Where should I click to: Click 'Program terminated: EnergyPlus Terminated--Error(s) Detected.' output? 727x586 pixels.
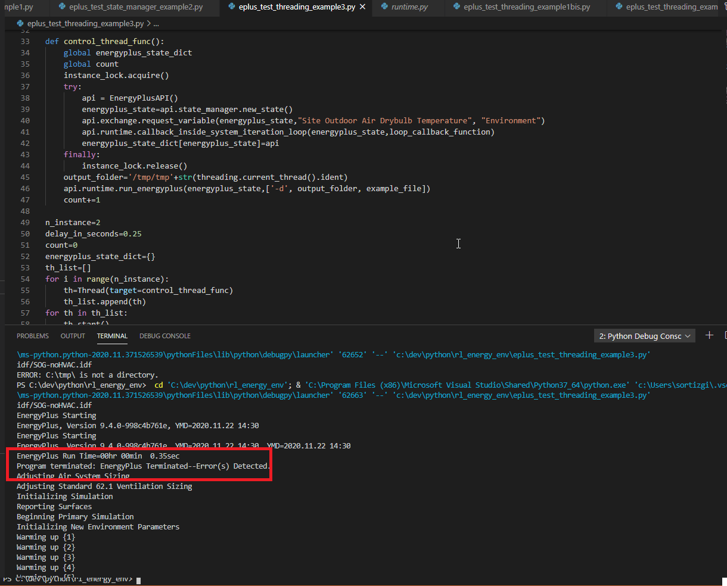[x=144, y=466]
